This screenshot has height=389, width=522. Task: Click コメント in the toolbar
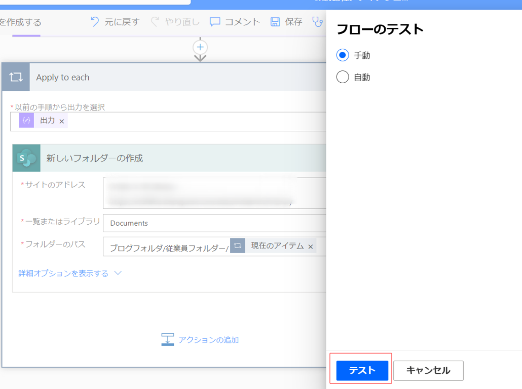[235, 22]
